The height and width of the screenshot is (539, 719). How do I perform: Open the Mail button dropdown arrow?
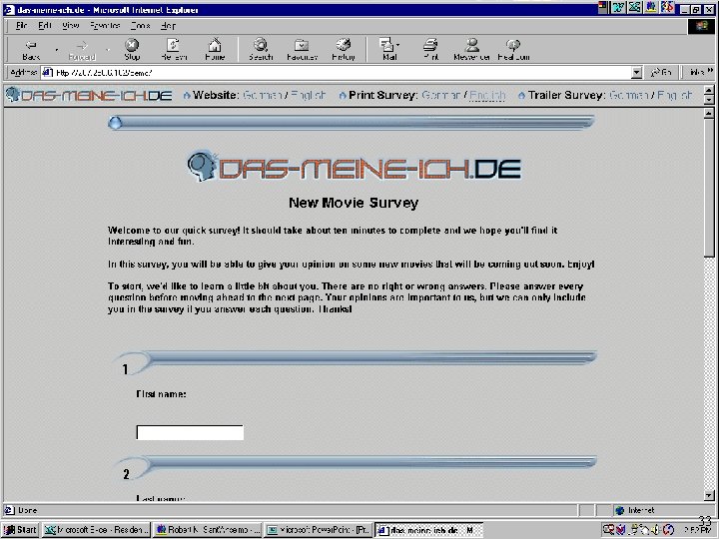(x=397, y=45)
